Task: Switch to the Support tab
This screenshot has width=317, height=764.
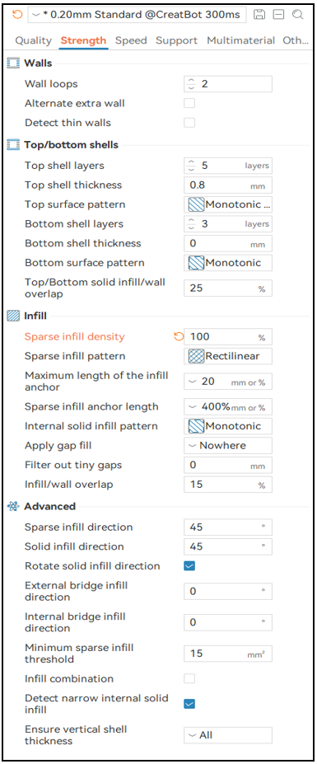Action: (x=177, y=40)
